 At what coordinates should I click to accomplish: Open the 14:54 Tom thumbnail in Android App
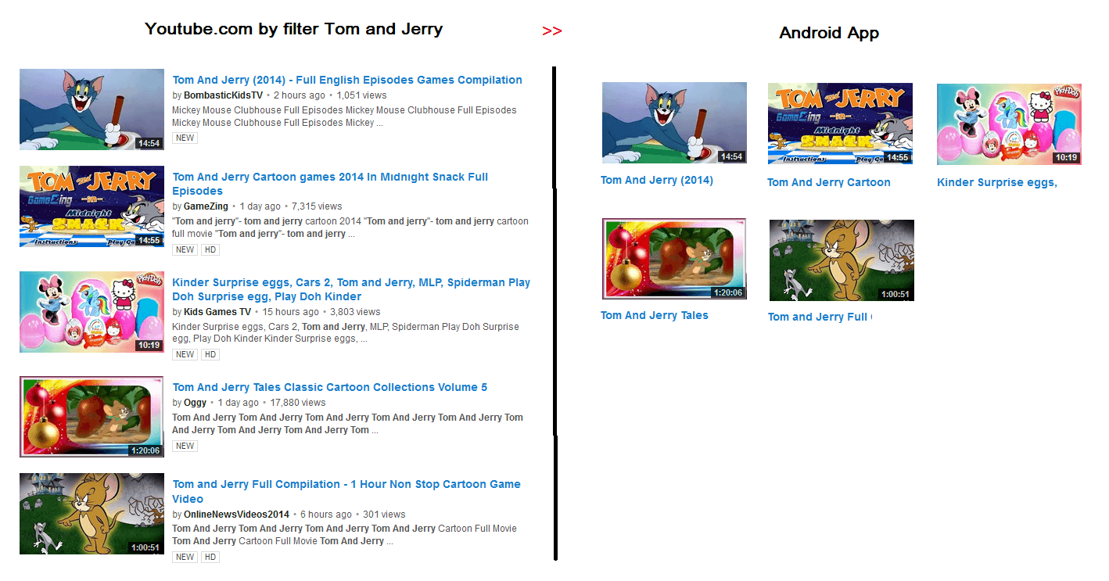(674, 123)
